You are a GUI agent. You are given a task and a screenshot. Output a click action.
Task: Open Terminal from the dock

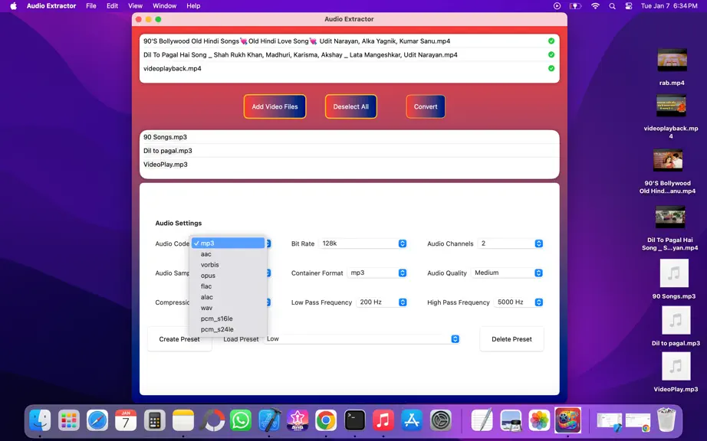[355, 421]
